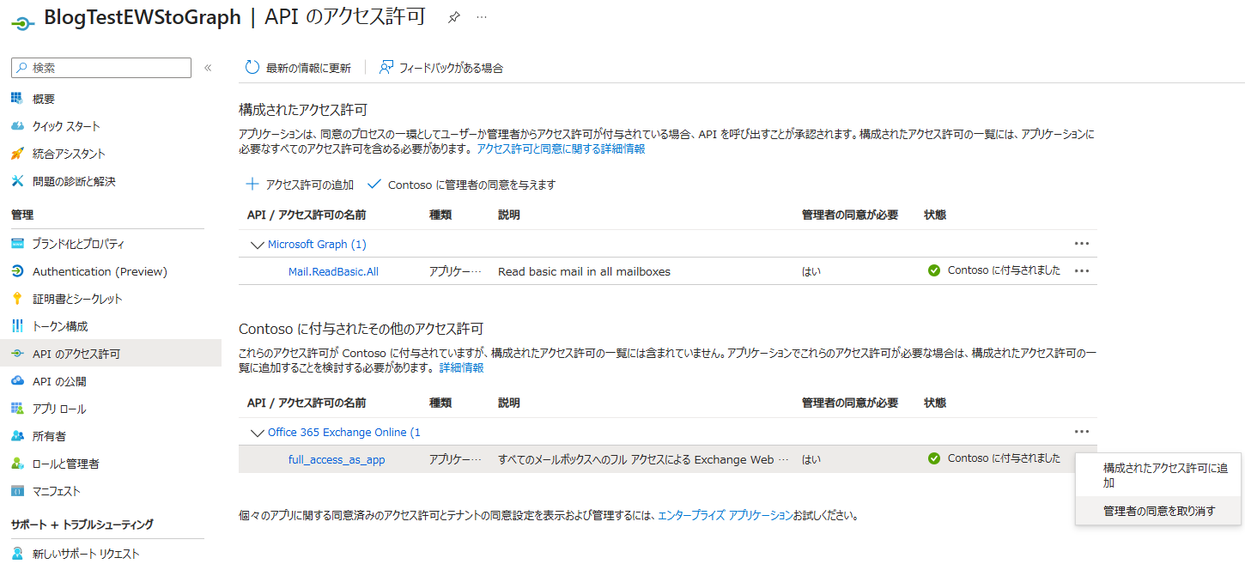Click 種類 header in first permissions table
Screen dimensions: 1245x564
coord(440,215)
